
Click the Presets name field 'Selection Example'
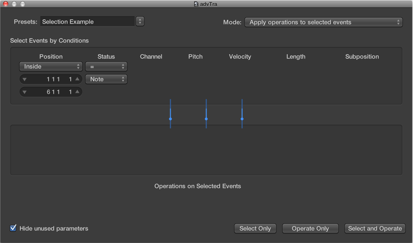pyautogui.click(x=87, y=22)
